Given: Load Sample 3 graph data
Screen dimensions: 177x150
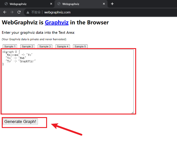Looking at the screenshot, I should coord(45,46).
